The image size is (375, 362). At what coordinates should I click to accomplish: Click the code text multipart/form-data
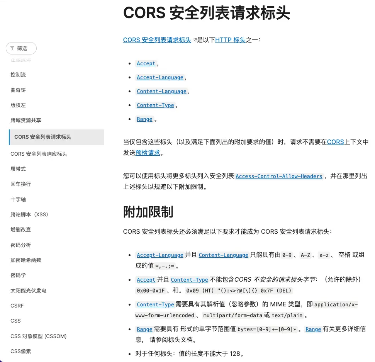233,315
